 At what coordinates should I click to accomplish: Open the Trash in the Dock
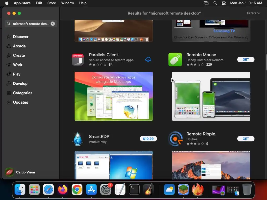(247, 189)
